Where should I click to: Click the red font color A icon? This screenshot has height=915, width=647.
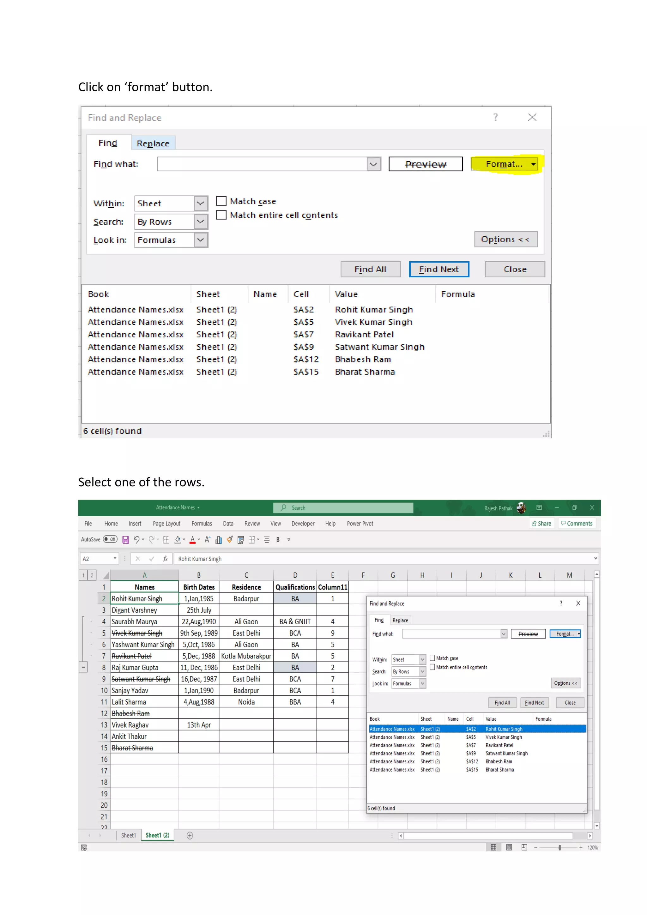click(x=193, y=540)
